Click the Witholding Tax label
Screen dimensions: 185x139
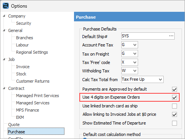pyautogui.click(x=96, y=71)
